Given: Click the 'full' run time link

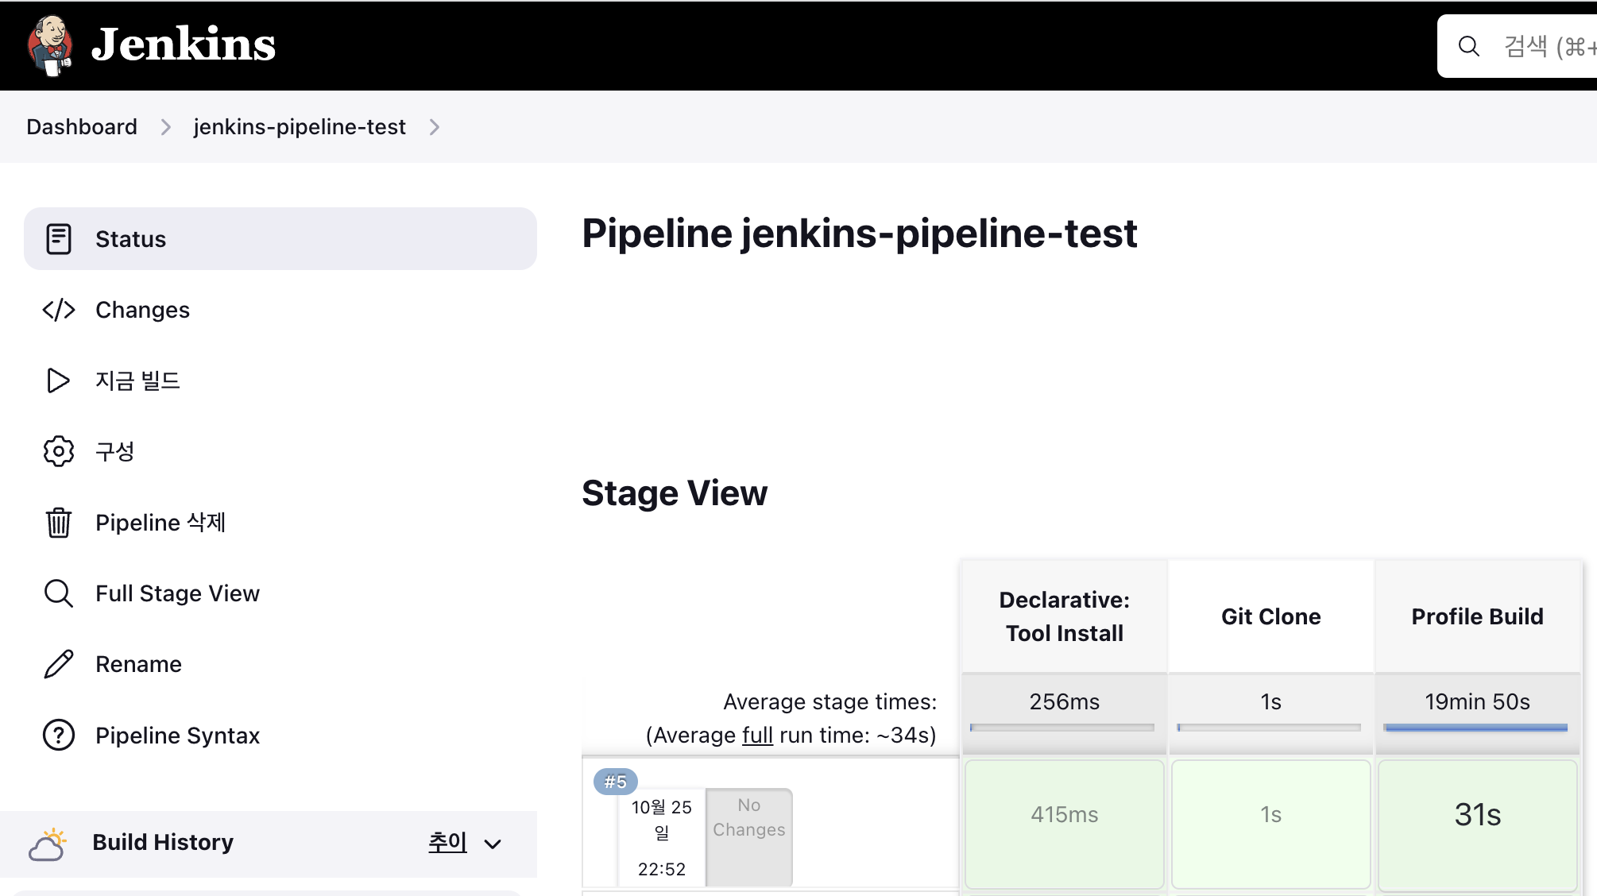Looking at the screenshot, I should pos(757,736).
